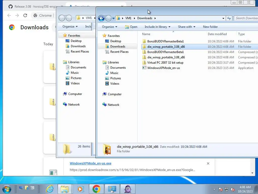Select the BonziBUDDYRemasterBeta1 file folder icon
The width and height of the screenshot is (258, 194).
[144, 41]
